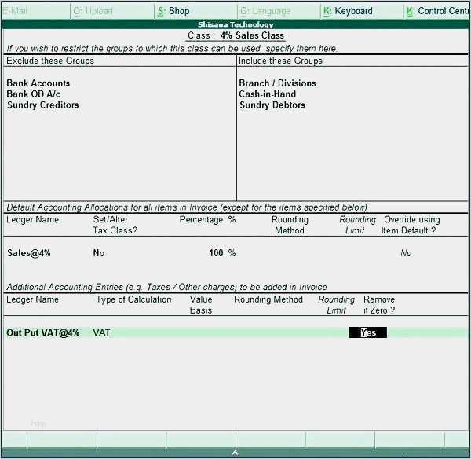Select Branch / Divisions in included groups
This screenshot has height=459, width=471.
(x=277, y=83)
